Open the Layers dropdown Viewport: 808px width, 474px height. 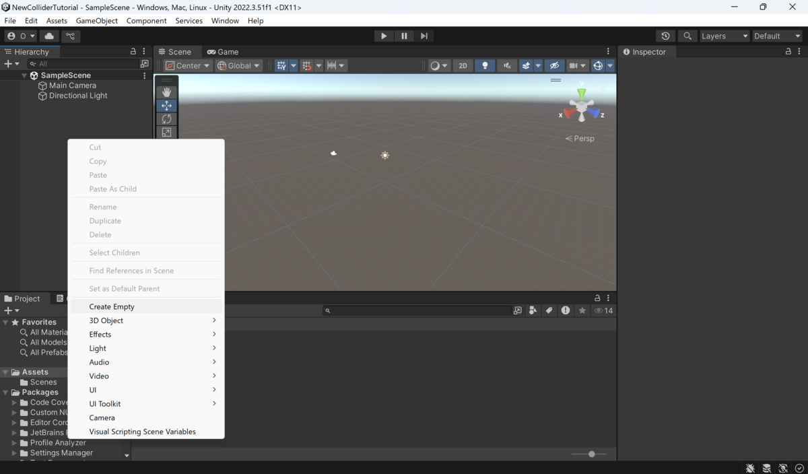[724, 36]
